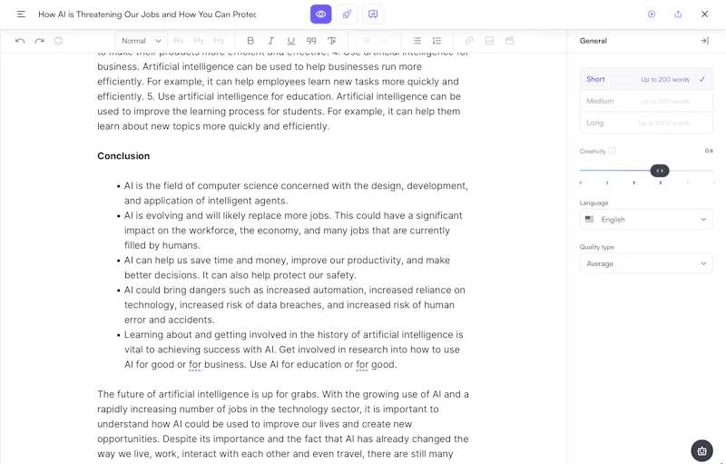
Task: Clear text formatting
Action: (x=331, y=41)
